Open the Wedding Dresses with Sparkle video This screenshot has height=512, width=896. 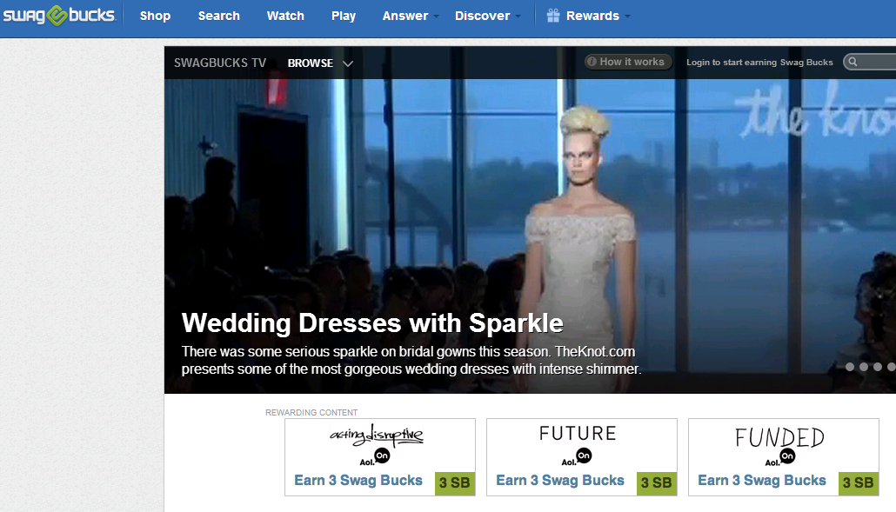pyautogui.click(x=372, y=323)
